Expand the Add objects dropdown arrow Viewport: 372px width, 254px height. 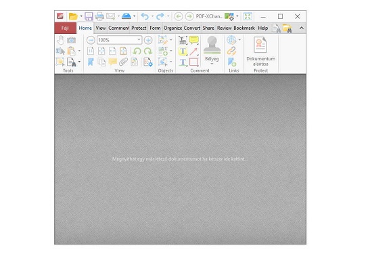[x=171, y=51]
